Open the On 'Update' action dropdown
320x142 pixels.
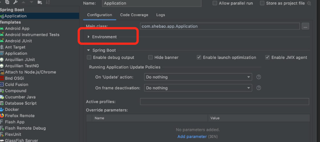click(x=198, y=77)
